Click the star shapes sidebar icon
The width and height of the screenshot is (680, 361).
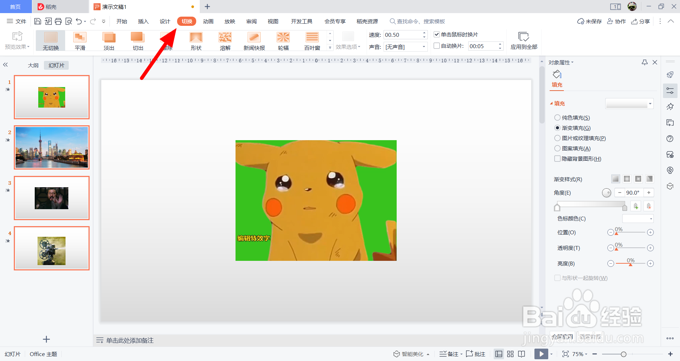[x=670, y=107]
